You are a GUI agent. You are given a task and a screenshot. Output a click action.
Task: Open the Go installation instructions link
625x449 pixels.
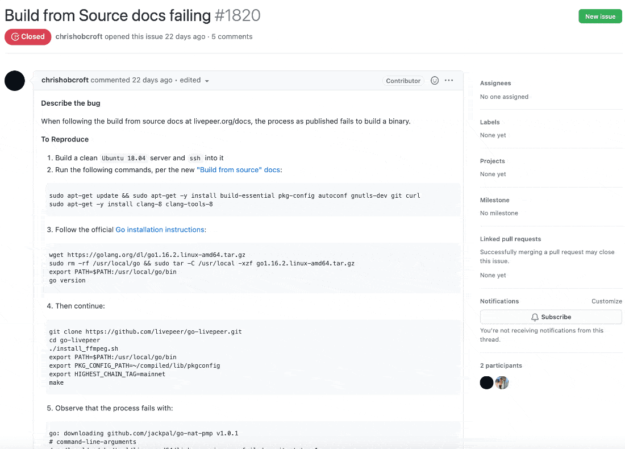(x=160, y=230)
